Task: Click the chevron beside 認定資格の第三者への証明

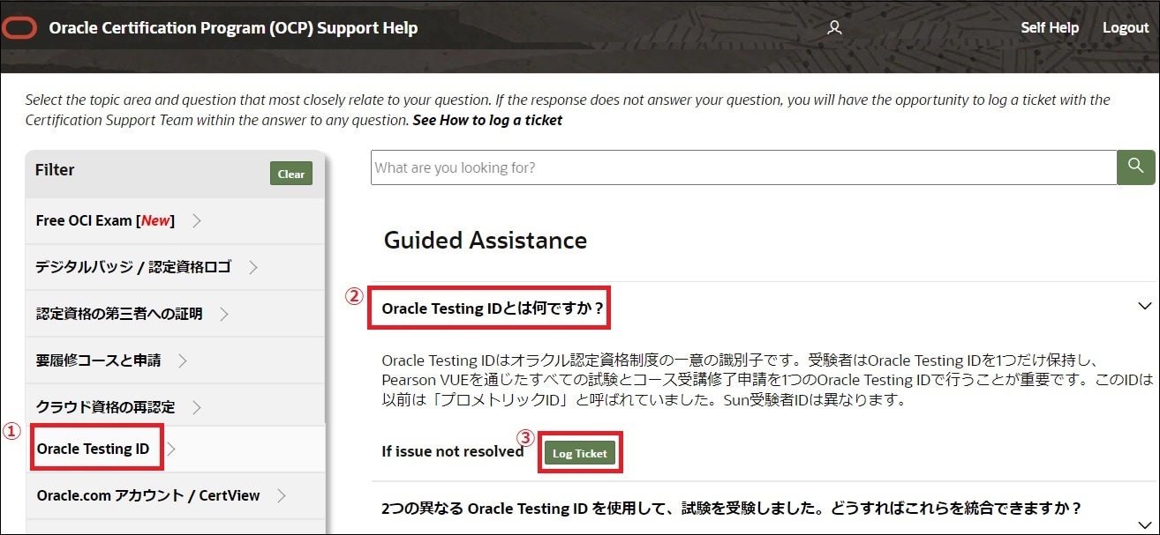Action: coord(223,314)
